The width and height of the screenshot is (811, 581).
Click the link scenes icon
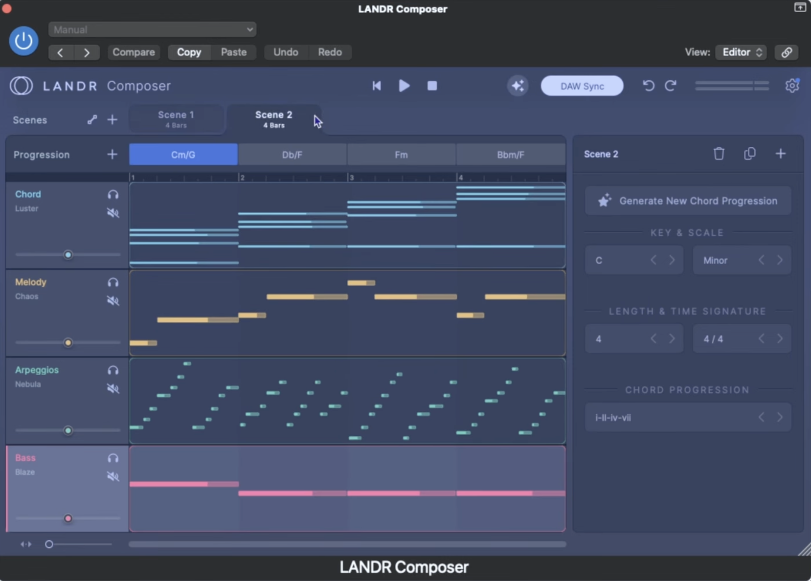[x=92, y=120]
